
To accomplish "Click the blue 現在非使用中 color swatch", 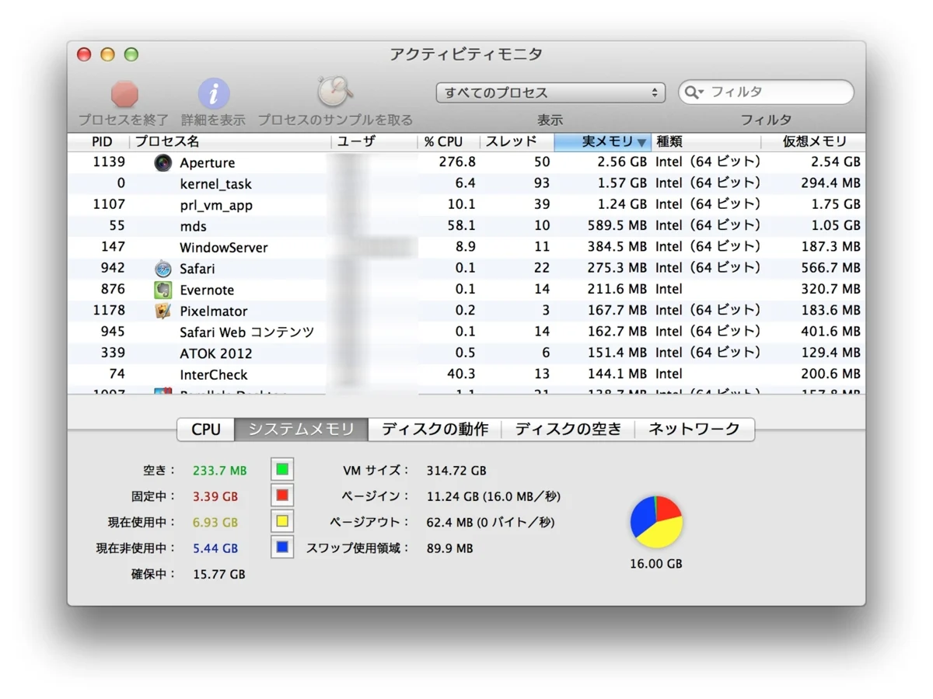I will pyautogui.click(x=282, y=548).
